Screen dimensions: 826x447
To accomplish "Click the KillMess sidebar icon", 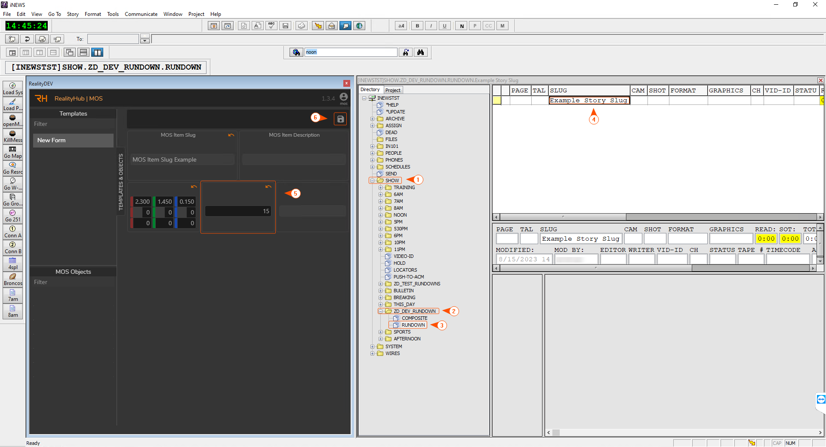I will coord(12,136).
